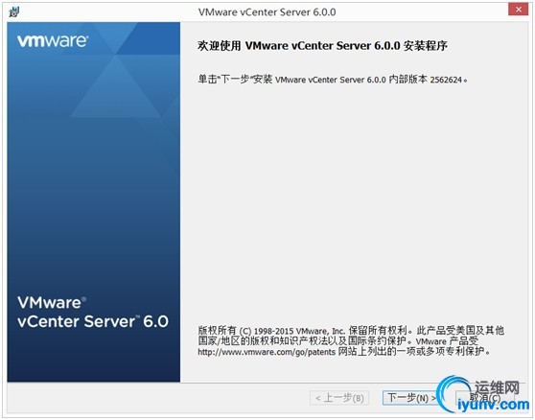Close the vCenter Server installer window
The image size is (535, 420).
pos(518,10)
